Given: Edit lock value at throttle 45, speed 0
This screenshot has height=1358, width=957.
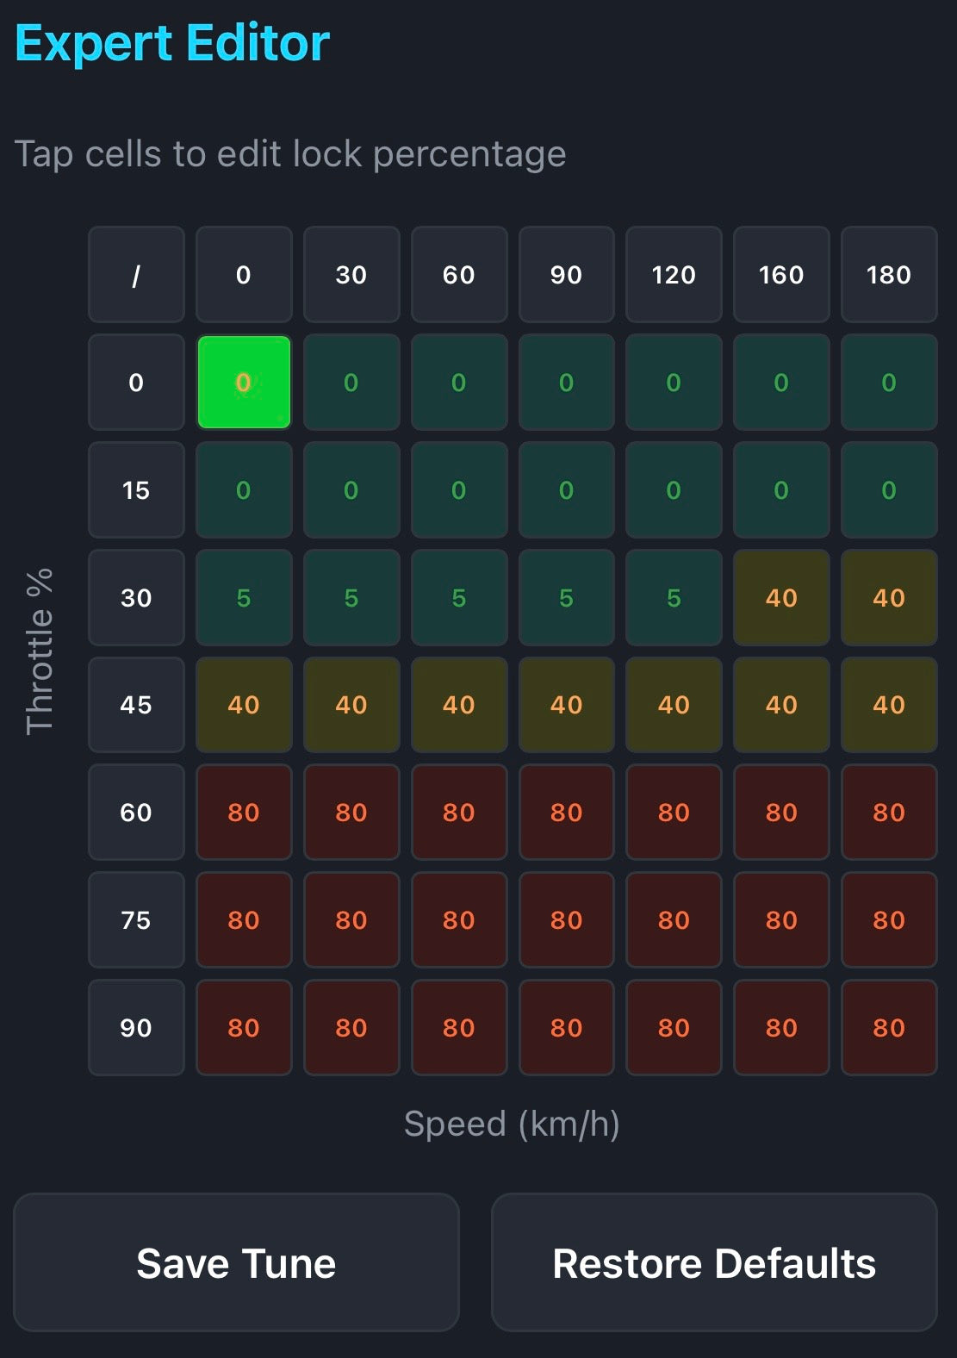Looking at the screenshot, I should [x=244, y=705].
